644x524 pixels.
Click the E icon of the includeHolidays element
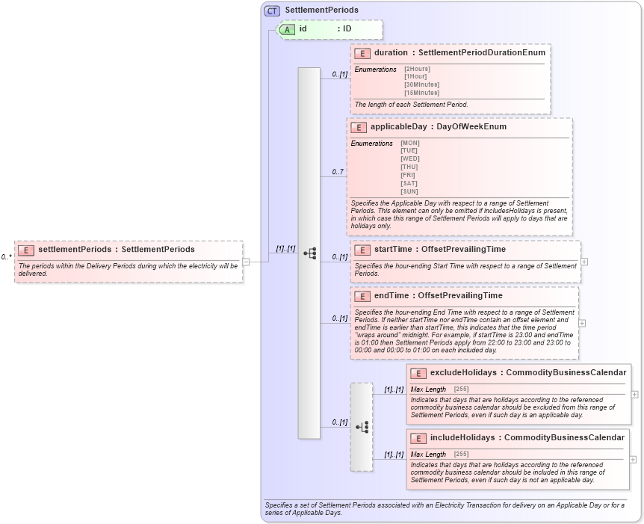pos(417,437)
